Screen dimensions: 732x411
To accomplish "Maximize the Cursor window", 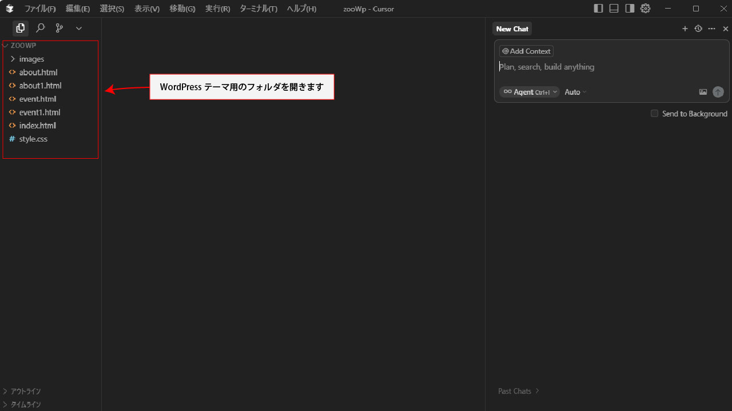I will (696, 9).
